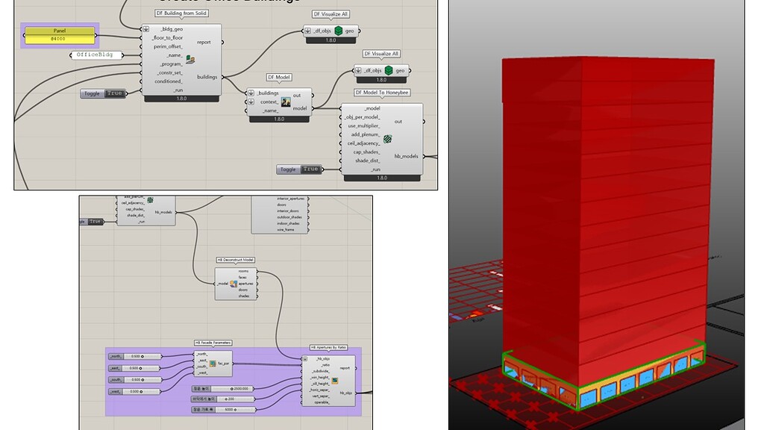Toggle the partially visible True boolean at far left
764x430 pixels.
coord(94,222)
